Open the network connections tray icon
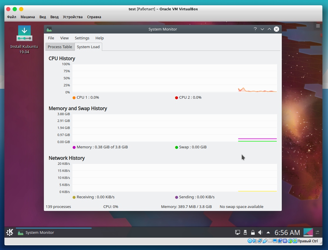The image size is (328, 250). (237, 232)
